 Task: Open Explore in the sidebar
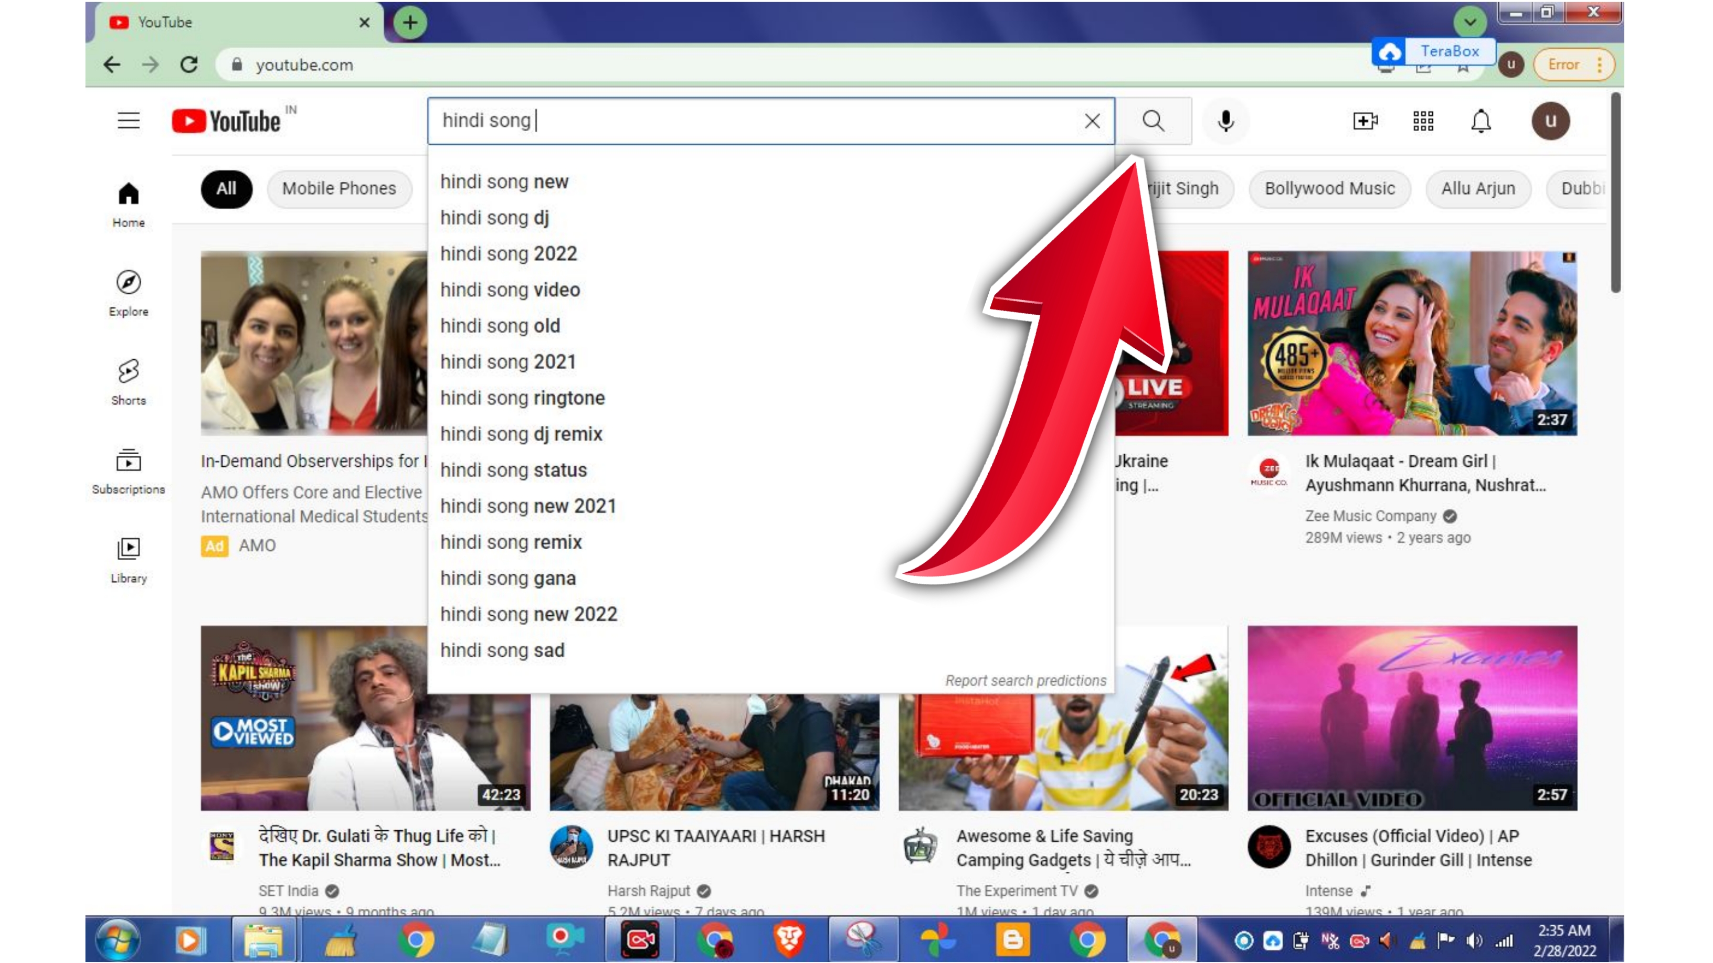(x=129, y=294)
